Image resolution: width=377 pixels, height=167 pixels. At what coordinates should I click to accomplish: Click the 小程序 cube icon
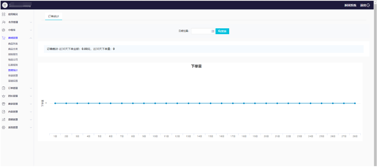(x=3, y=30)
